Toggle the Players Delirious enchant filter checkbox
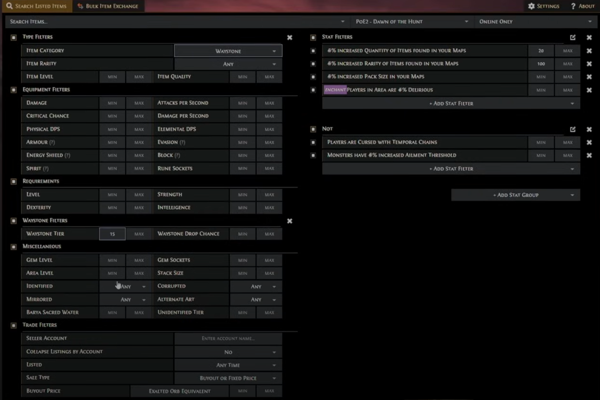 [x=313, y=90]
